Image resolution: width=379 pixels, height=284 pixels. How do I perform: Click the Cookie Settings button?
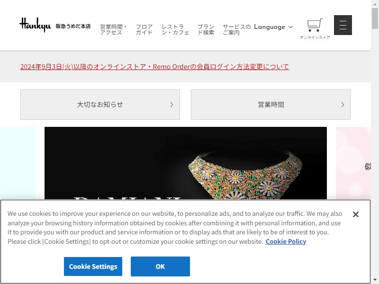click(x=93, y=266)
